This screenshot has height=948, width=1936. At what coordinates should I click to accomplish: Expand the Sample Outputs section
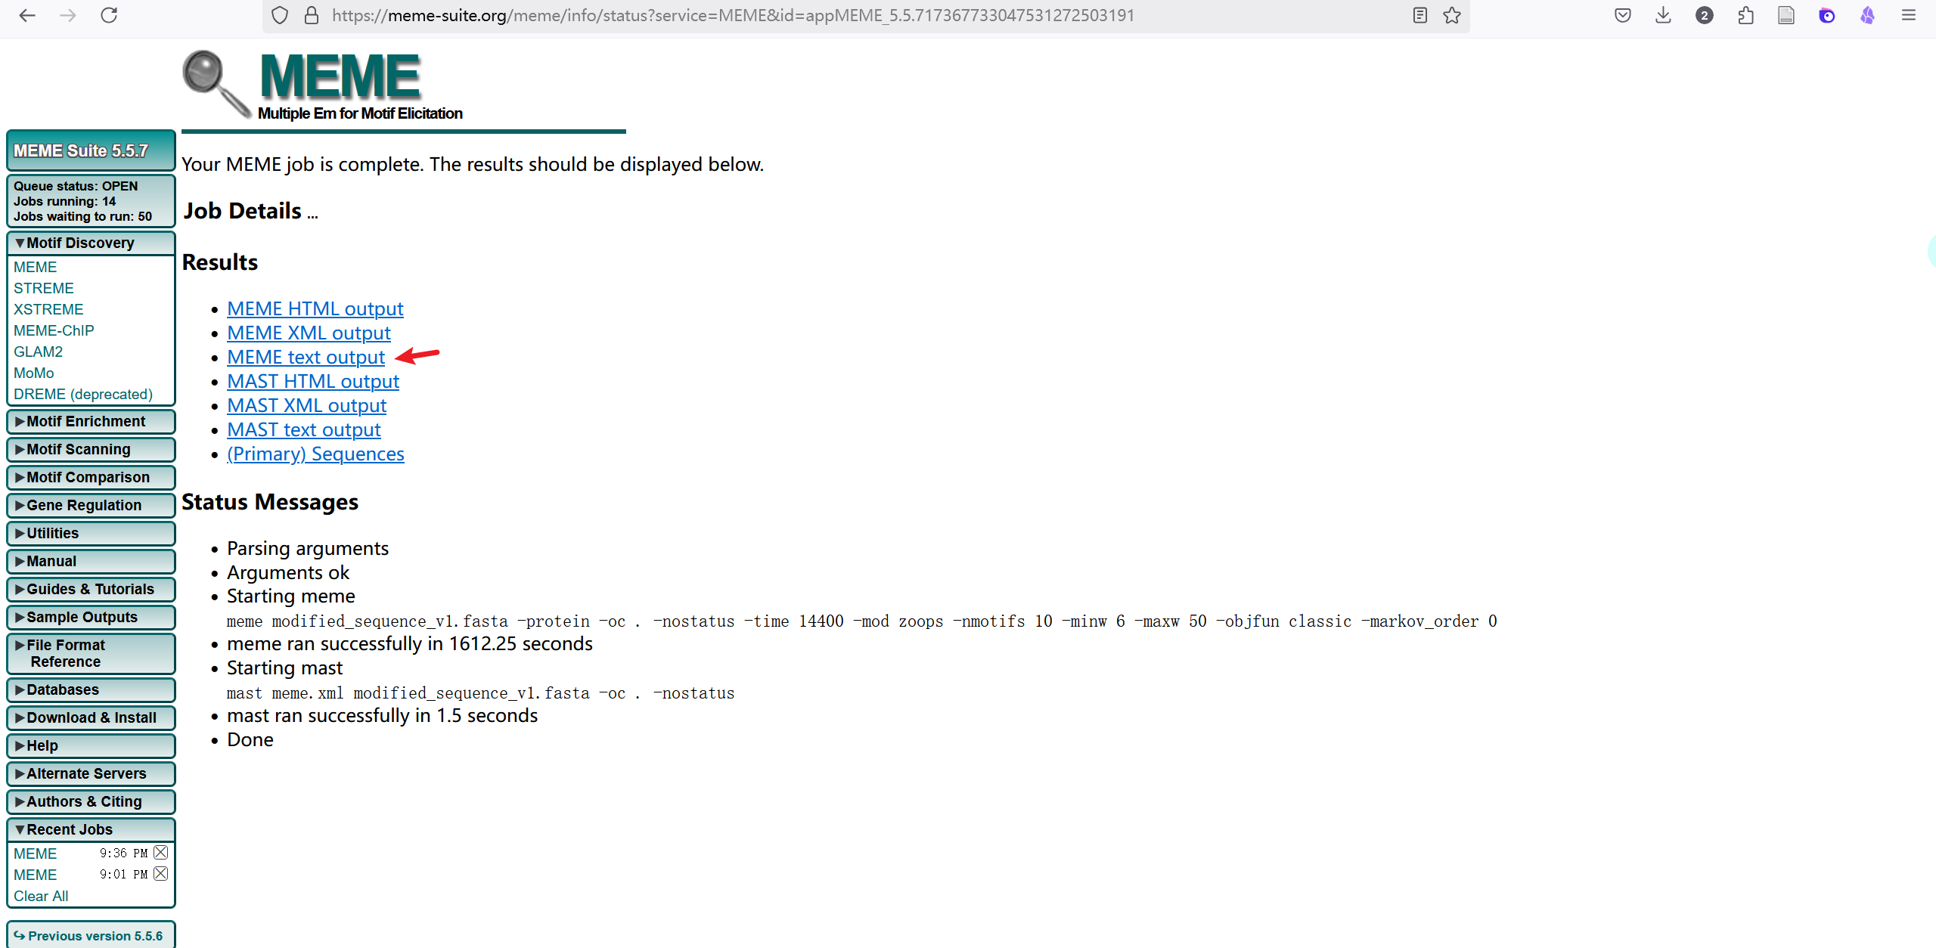point(82,617)
